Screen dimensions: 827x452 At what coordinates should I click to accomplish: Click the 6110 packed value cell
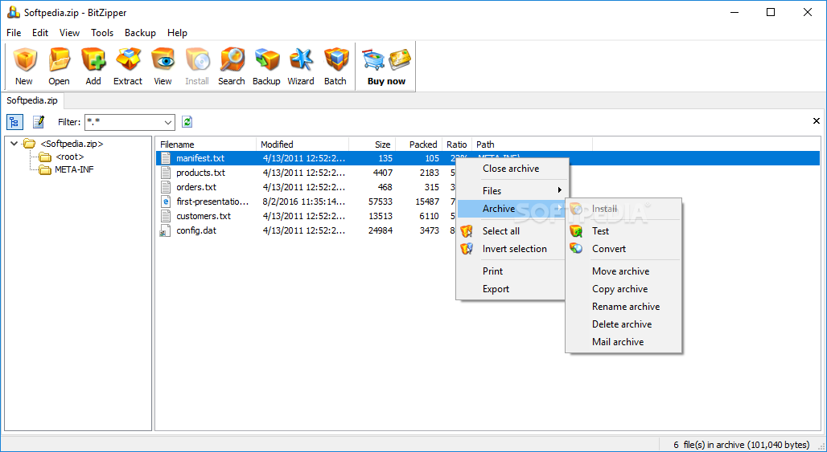(428, 216)
